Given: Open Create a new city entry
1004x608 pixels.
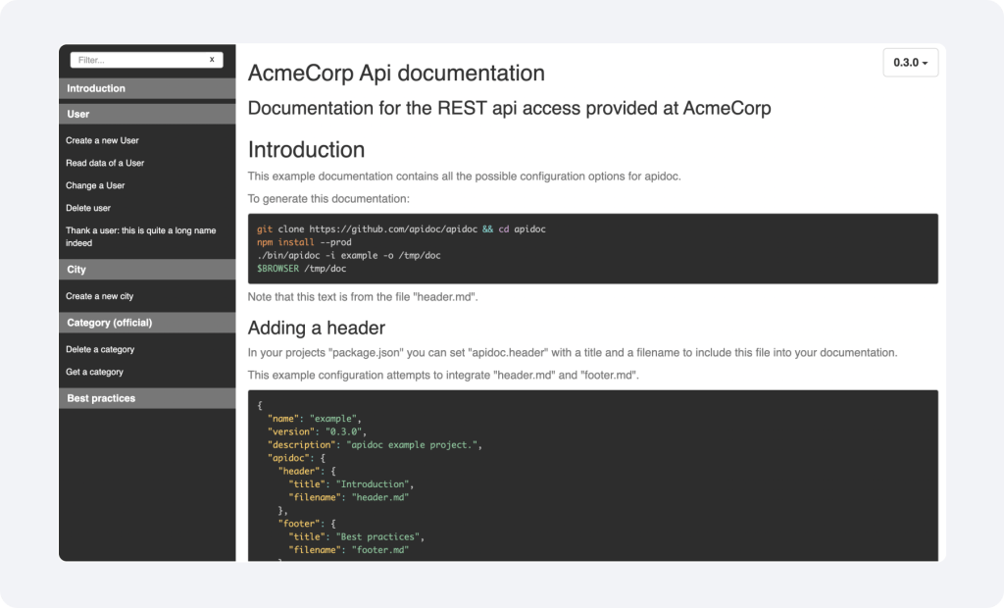Looking at the screenshot, I should click(100, 296).
